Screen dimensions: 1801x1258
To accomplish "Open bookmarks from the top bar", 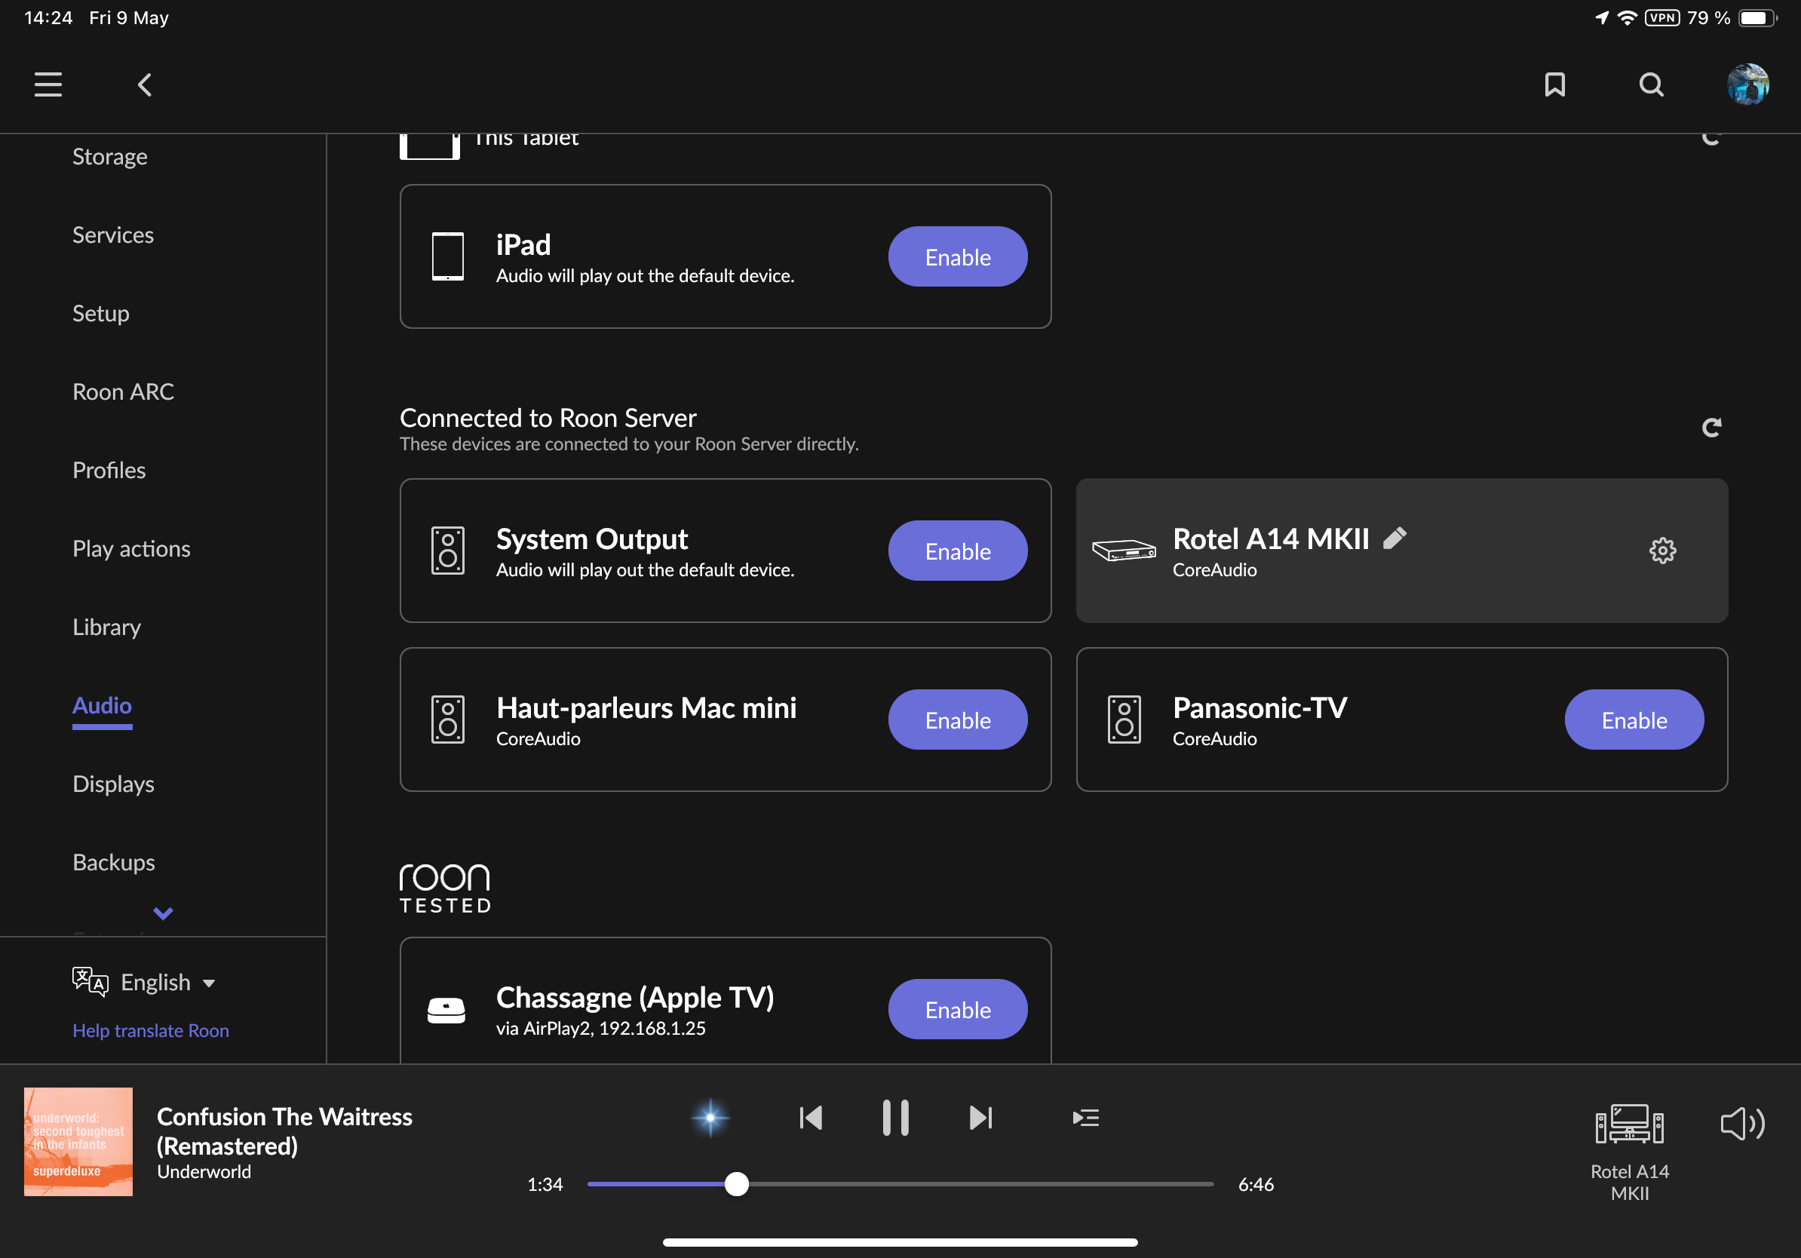I will pos(1554,84).
